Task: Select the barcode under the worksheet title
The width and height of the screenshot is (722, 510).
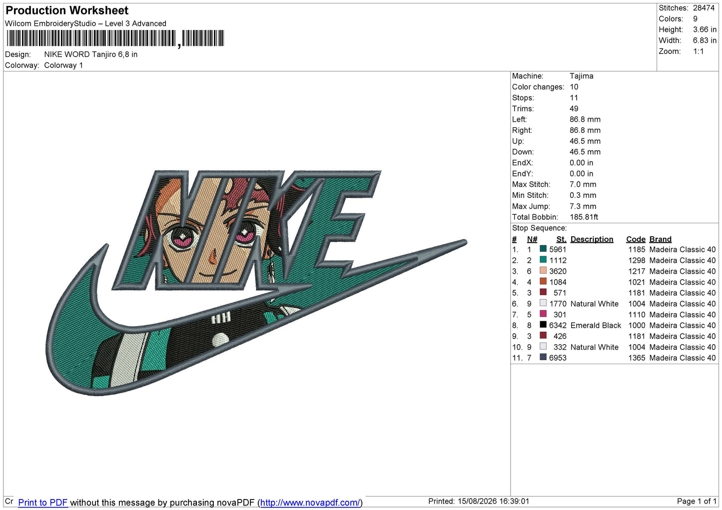Action: point(115,38)
